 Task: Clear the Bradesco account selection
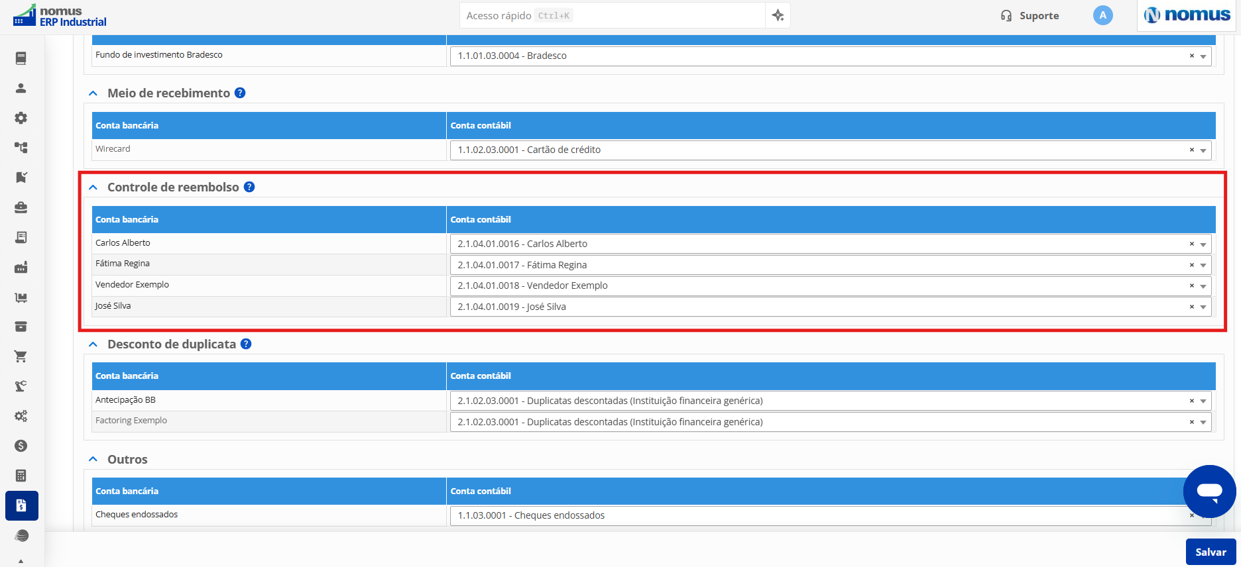[x=1191, y=56]
